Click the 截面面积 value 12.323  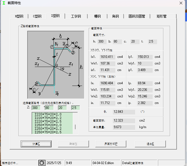124,120
